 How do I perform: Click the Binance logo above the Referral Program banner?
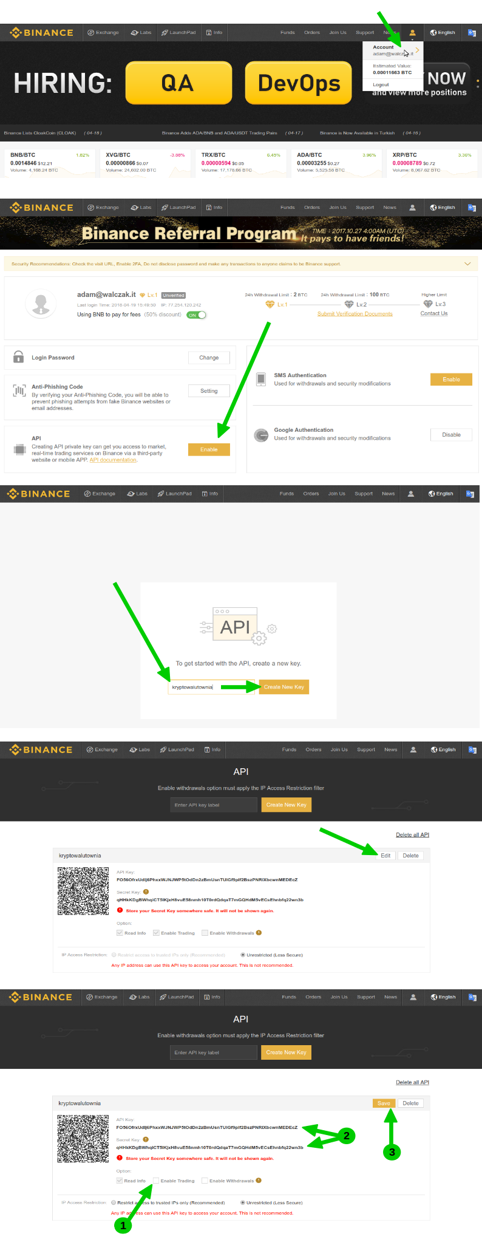click(41, 208)
